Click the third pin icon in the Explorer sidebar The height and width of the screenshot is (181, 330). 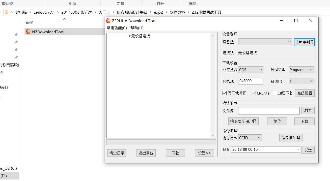click(x=16, y=50)
